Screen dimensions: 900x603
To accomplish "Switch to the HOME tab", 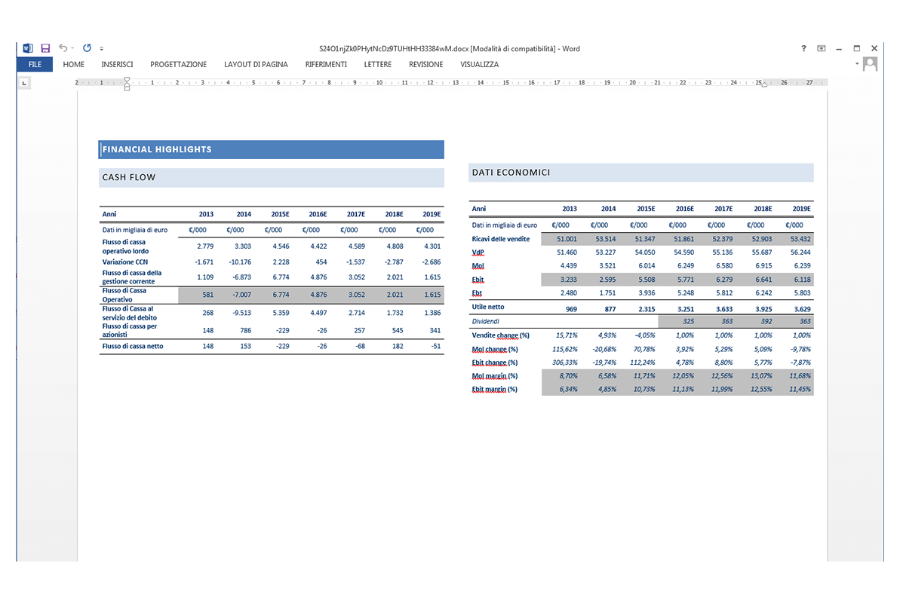I will point(73,64).
